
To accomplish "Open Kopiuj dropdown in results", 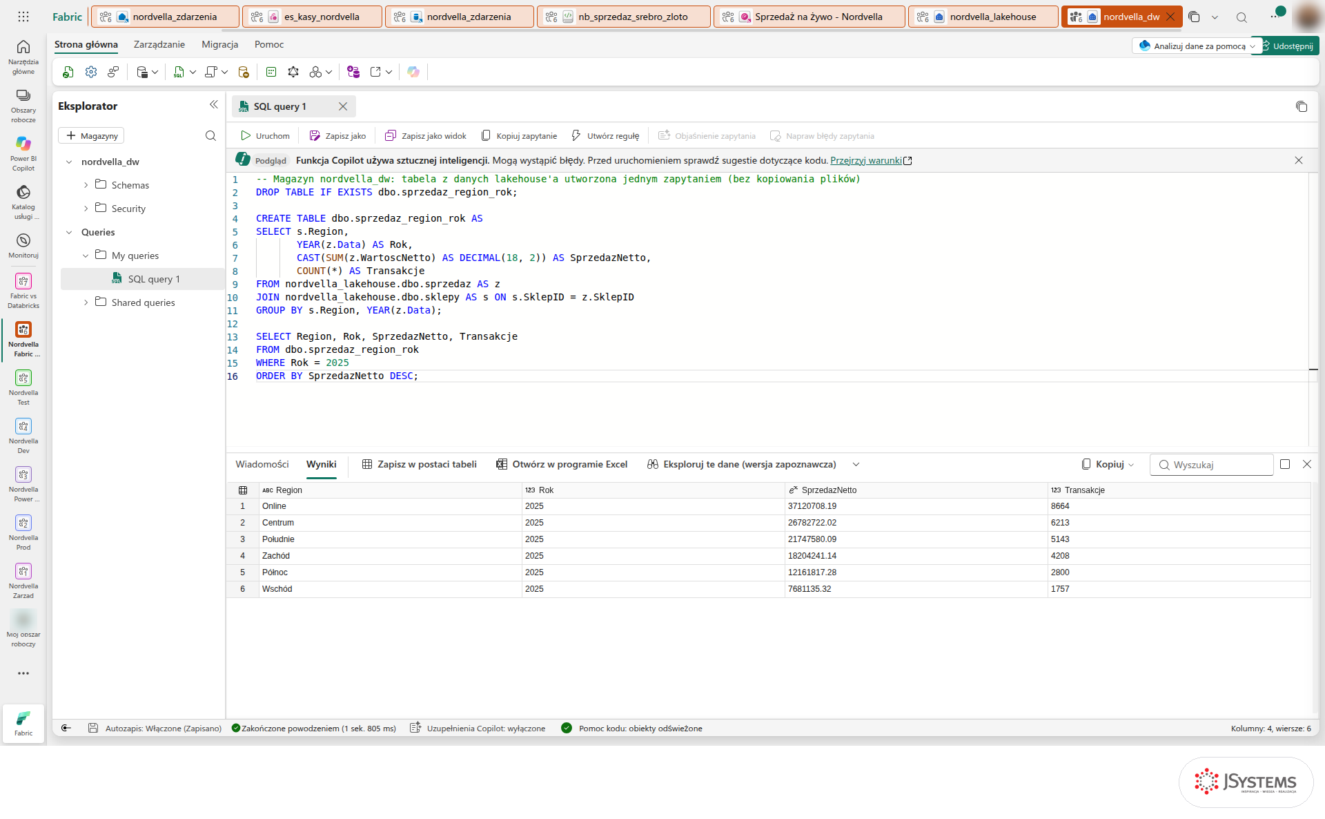I will (1108, 465).
